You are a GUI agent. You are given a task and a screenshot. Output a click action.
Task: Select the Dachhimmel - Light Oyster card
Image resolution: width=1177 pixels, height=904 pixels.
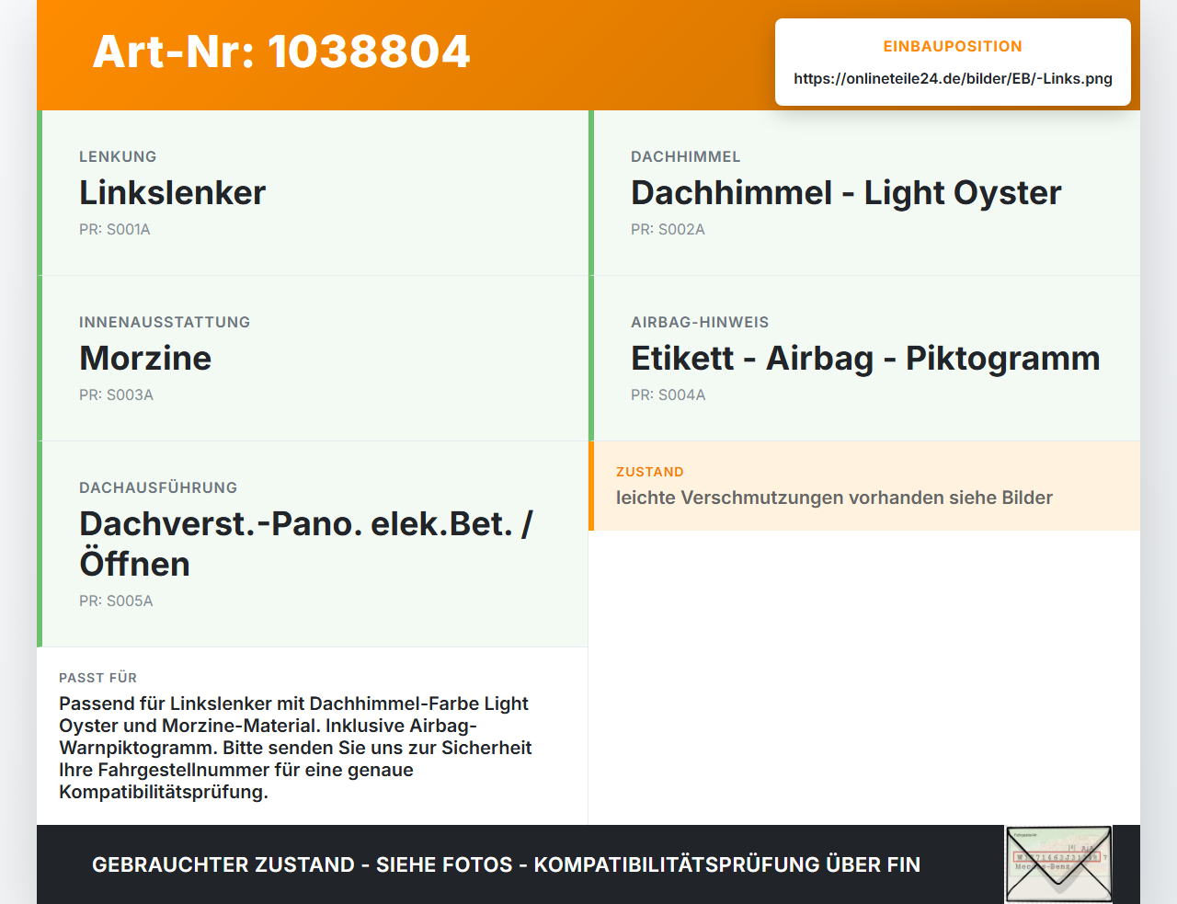point(864,193)
